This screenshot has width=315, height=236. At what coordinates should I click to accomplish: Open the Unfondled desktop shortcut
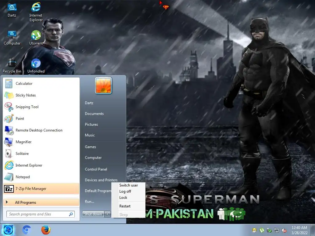click(x=36, y=66)
